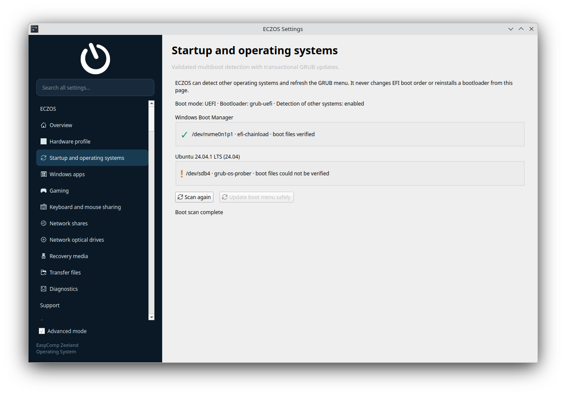Toggle the Advanced mode checkbox
The image size is (566, 396).
click(42, 331)
